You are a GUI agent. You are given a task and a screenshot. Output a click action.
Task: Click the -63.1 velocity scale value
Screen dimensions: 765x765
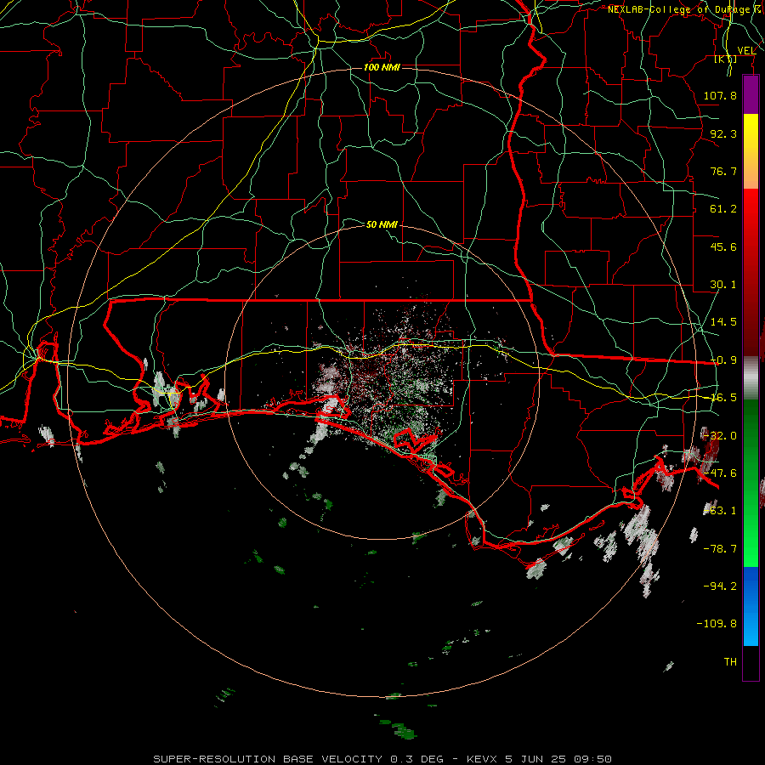[x=720, y=511]
